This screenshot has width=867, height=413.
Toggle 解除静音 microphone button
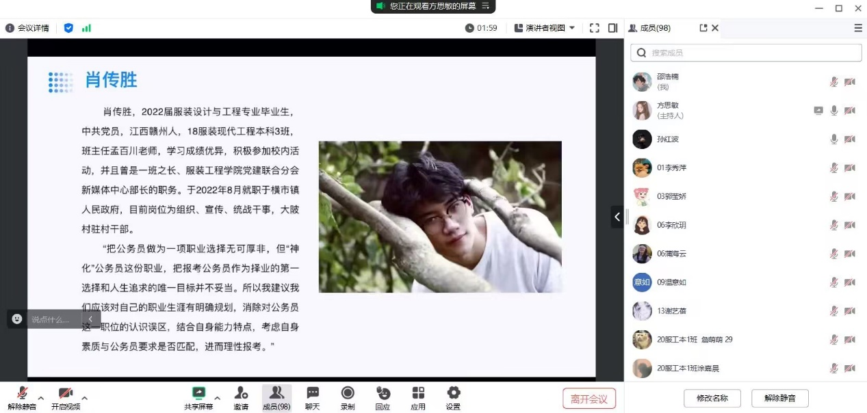coord(23,392)
